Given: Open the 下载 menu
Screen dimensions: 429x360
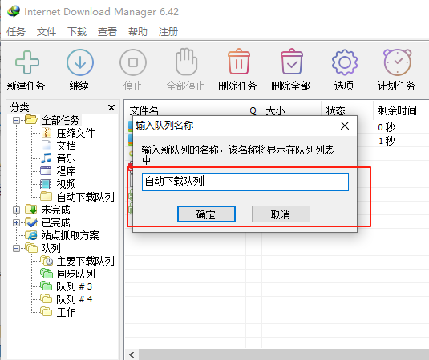Looking at the screenshot, I should (x=77, y=32).
